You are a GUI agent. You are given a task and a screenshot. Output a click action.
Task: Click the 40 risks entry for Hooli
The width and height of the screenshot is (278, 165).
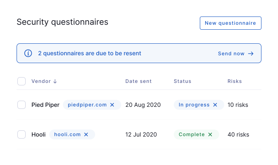coord(238,134)
